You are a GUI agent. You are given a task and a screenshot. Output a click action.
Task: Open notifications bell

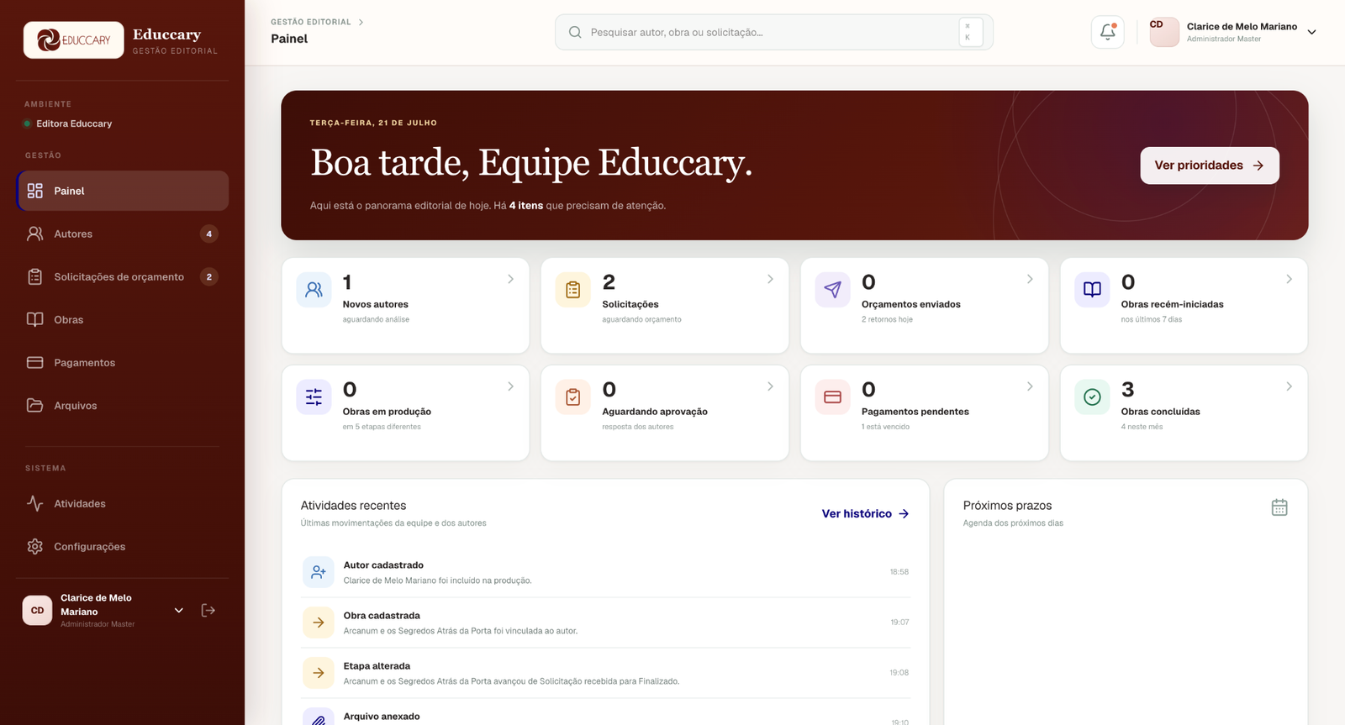tap(1107, 32)
